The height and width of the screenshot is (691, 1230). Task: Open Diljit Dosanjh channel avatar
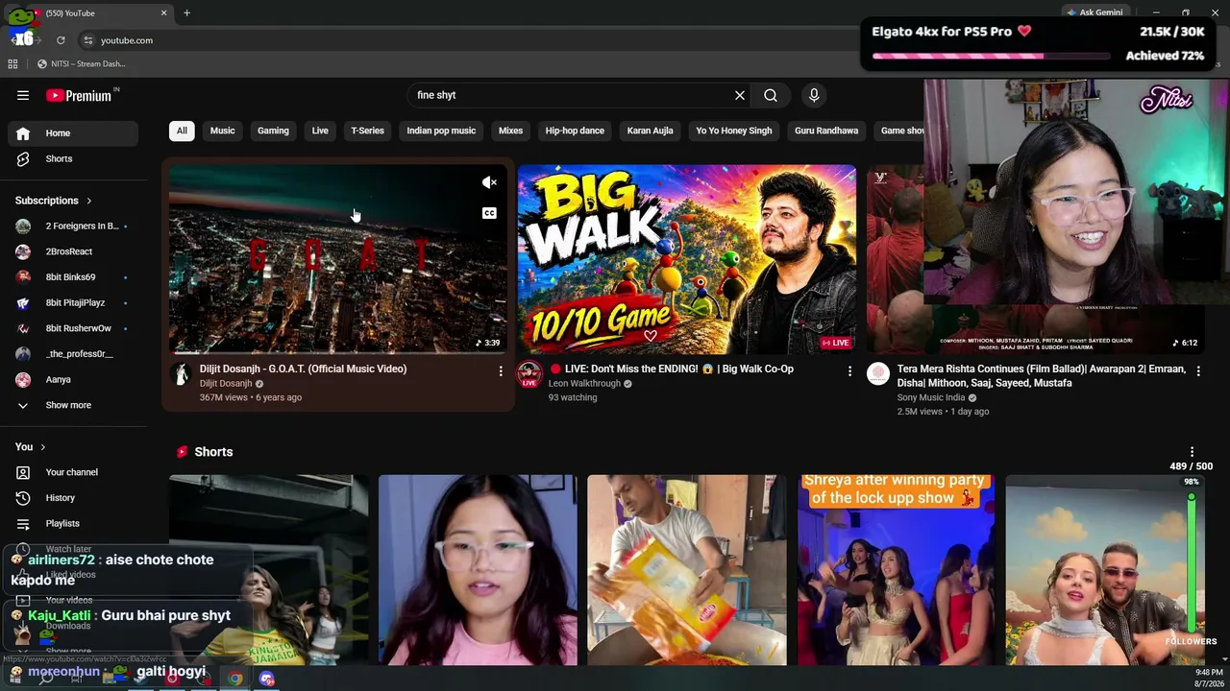(181, 374)
